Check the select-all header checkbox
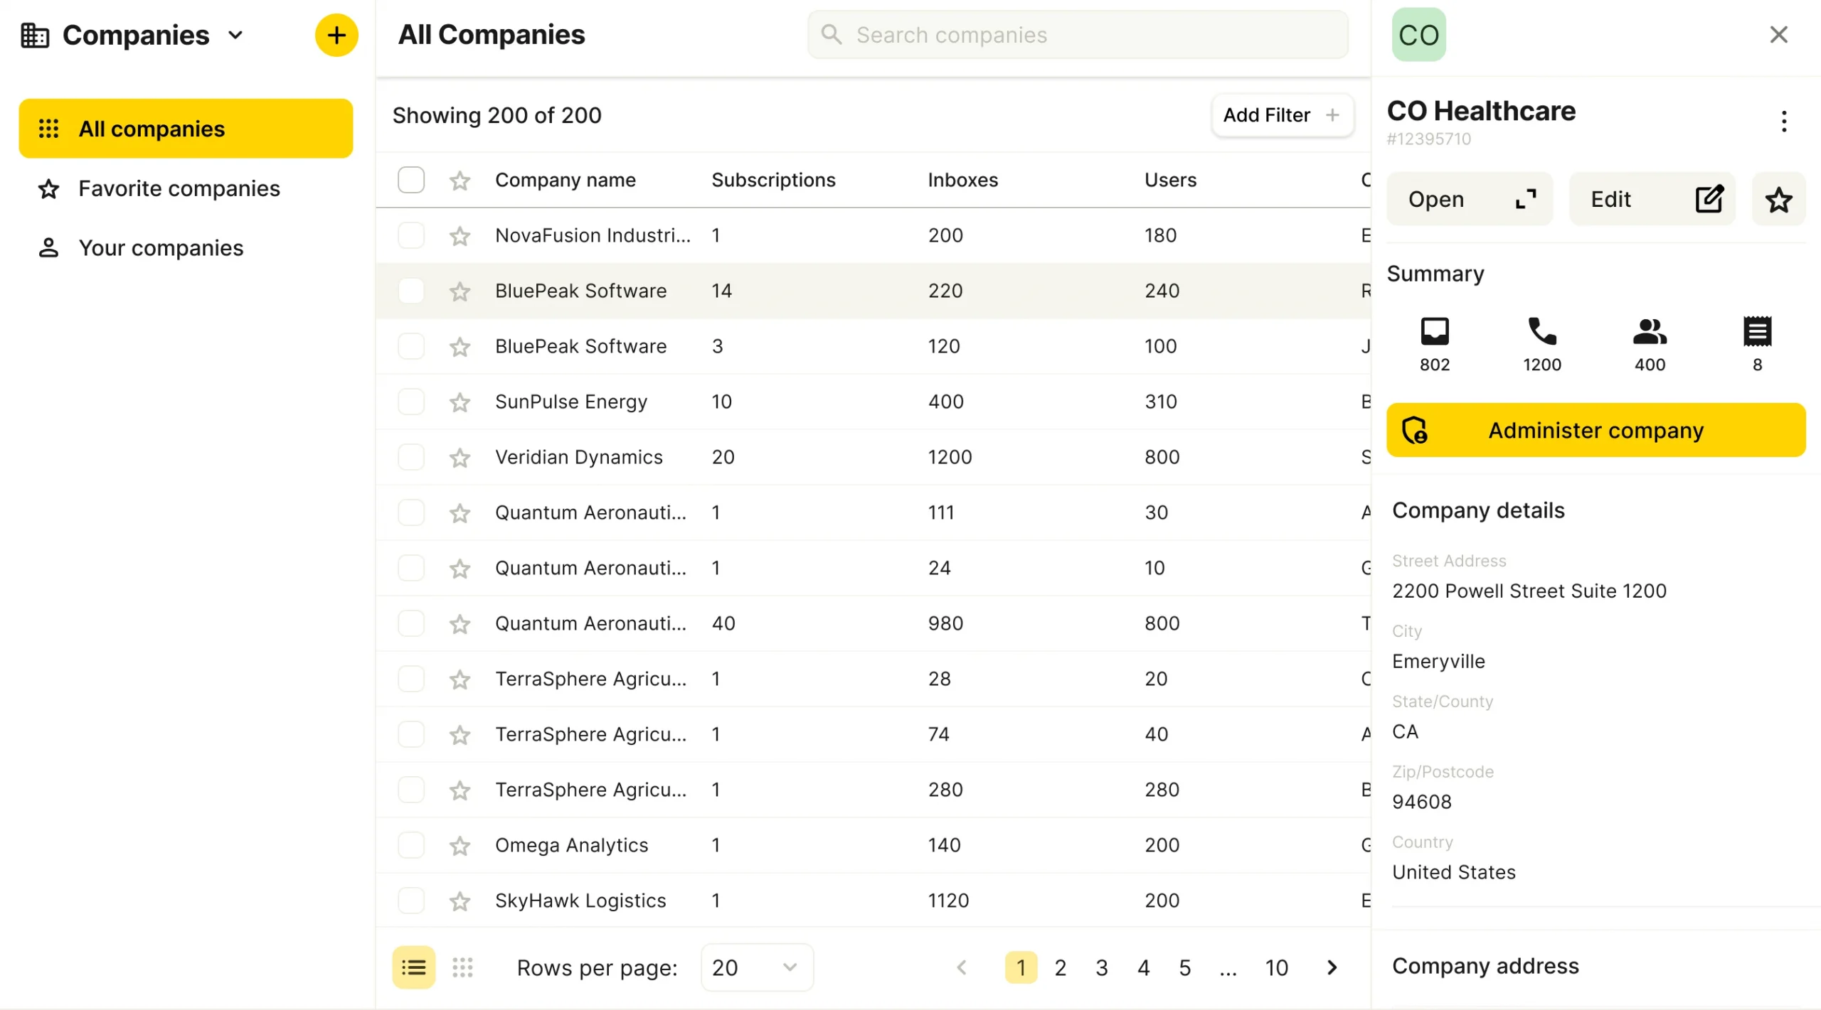The height and width of the screenshot is (1010, 1821). pyautogui.click(x=411, y=180)
